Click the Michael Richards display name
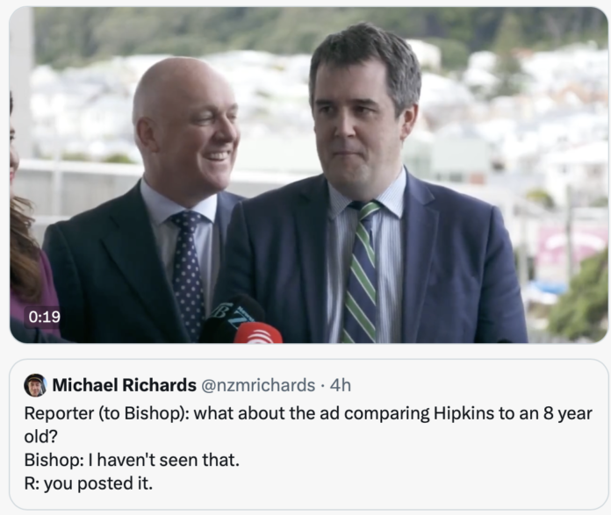Viewport: 611px width, 515px height. [x=125, y=385]
